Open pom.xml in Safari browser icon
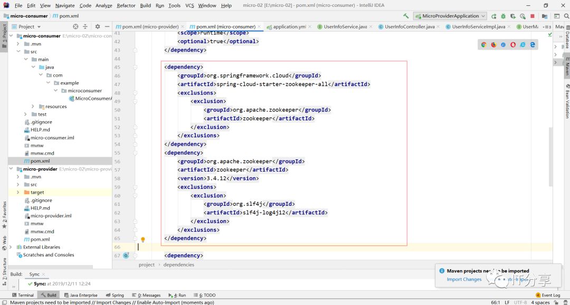 pos(503,45)
